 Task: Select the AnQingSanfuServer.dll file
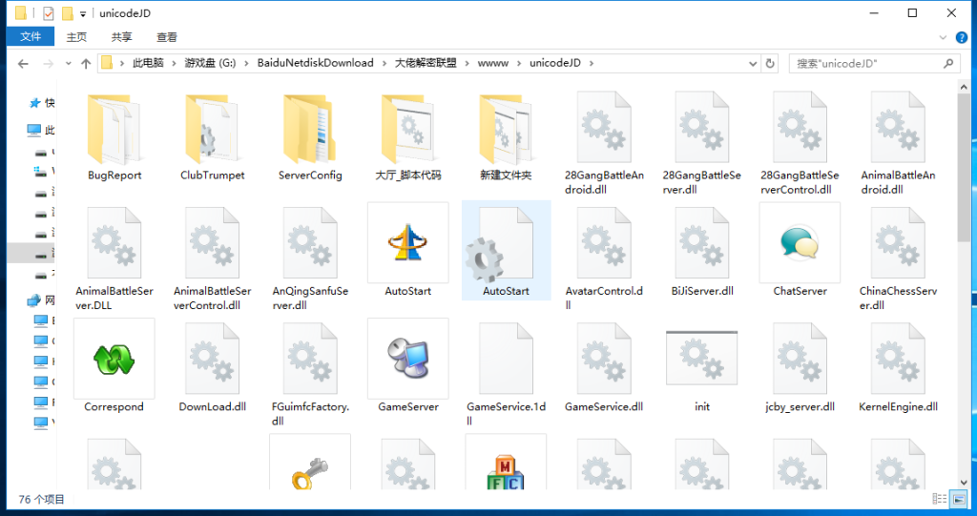310,258
